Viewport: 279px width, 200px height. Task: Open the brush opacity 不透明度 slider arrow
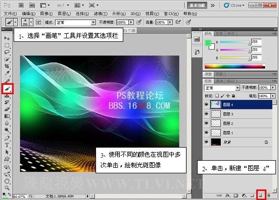(131, 22)
